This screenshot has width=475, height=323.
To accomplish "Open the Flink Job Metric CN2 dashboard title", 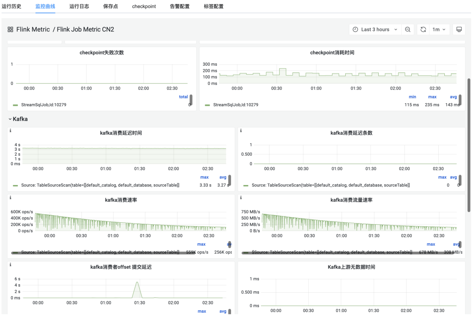I will [86, 29].
